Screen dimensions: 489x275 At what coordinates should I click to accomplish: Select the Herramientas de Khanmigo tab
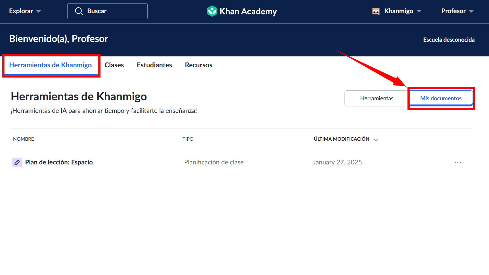point(50,65)
